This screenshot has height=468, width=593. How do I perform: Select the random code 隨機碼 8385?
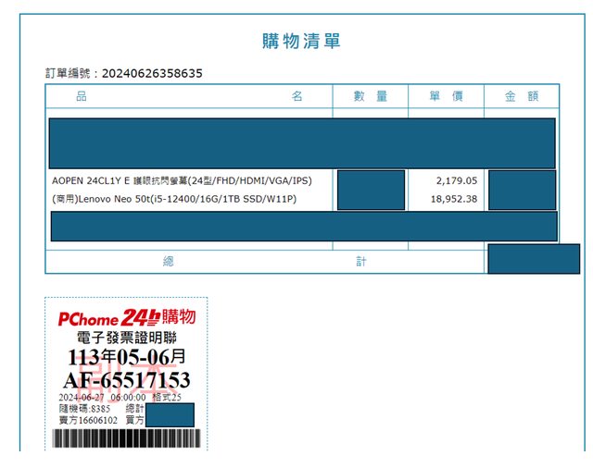(84, 408)
